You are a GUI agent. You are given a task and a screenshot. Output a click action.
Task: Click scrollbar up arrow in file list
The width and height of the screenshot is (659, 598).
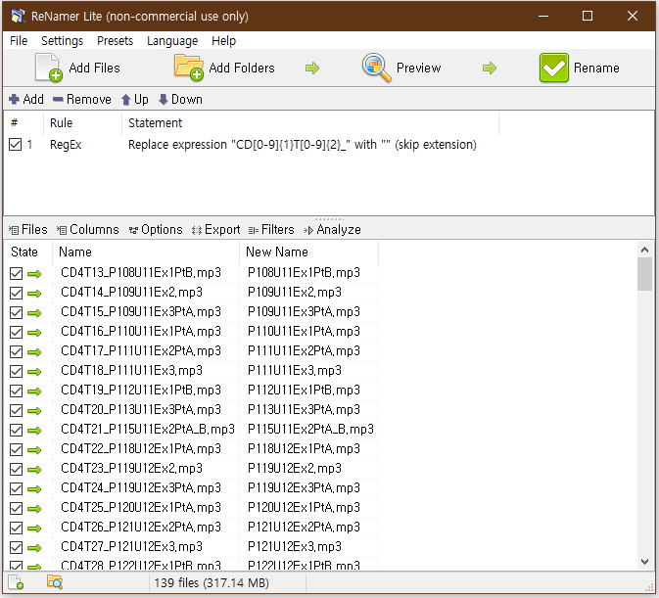point(644,250)
